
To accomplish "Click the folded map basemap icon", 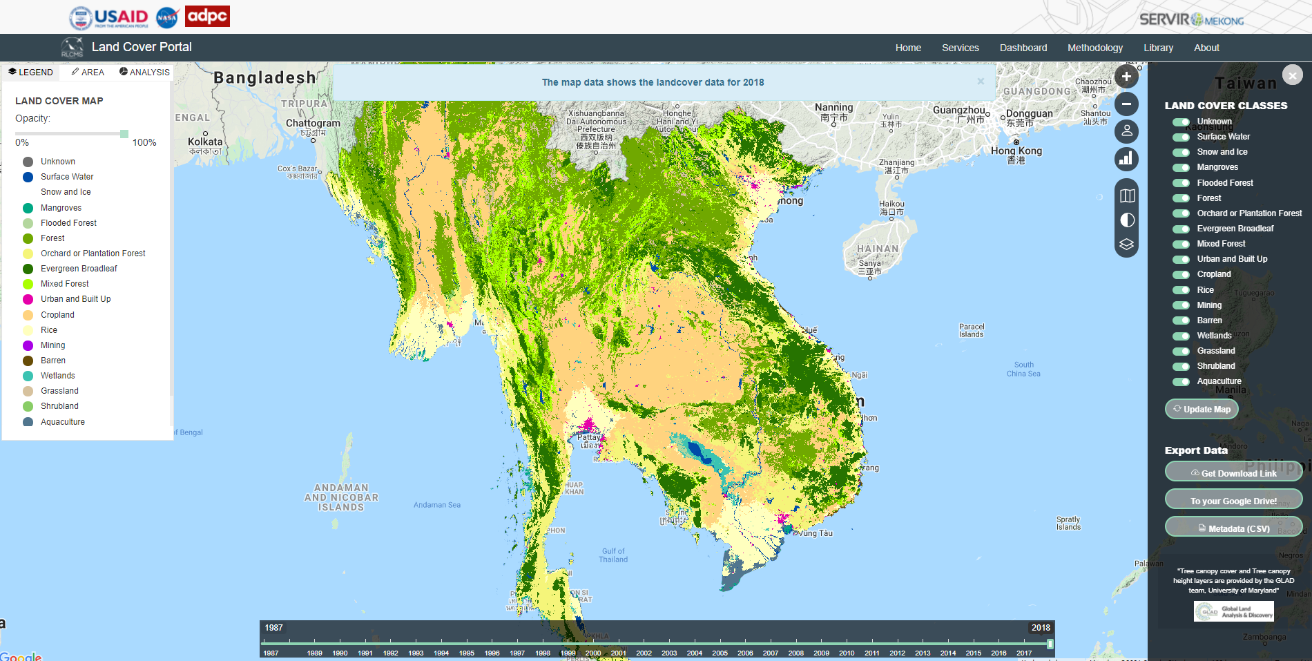I will 1127,195.
